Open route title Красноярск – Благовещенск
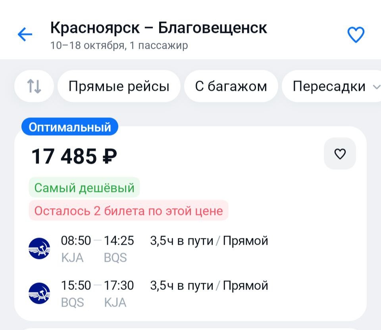The width and height of the screenshot is (381, 330). click(x=159, y=28)
